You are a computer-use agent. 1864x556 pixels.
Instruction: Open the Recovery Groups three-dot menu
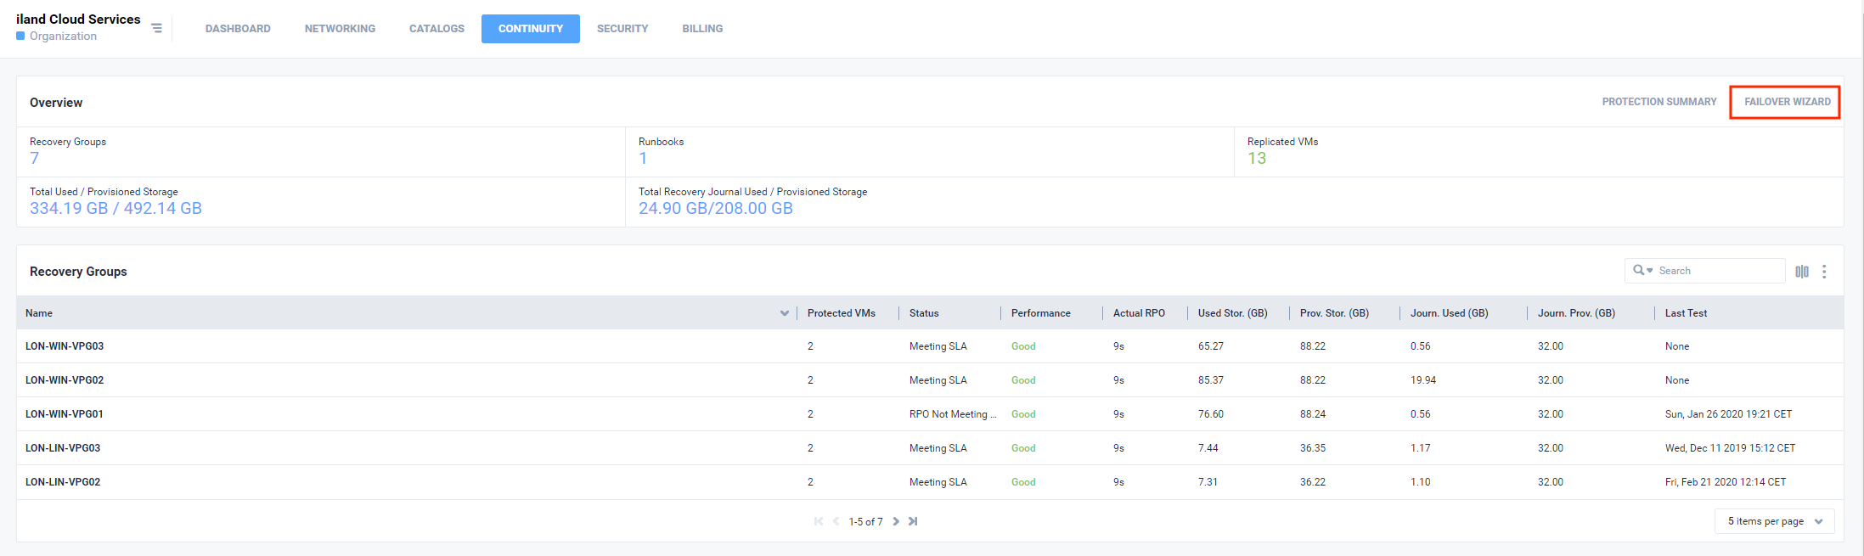tap(1823, 272)
